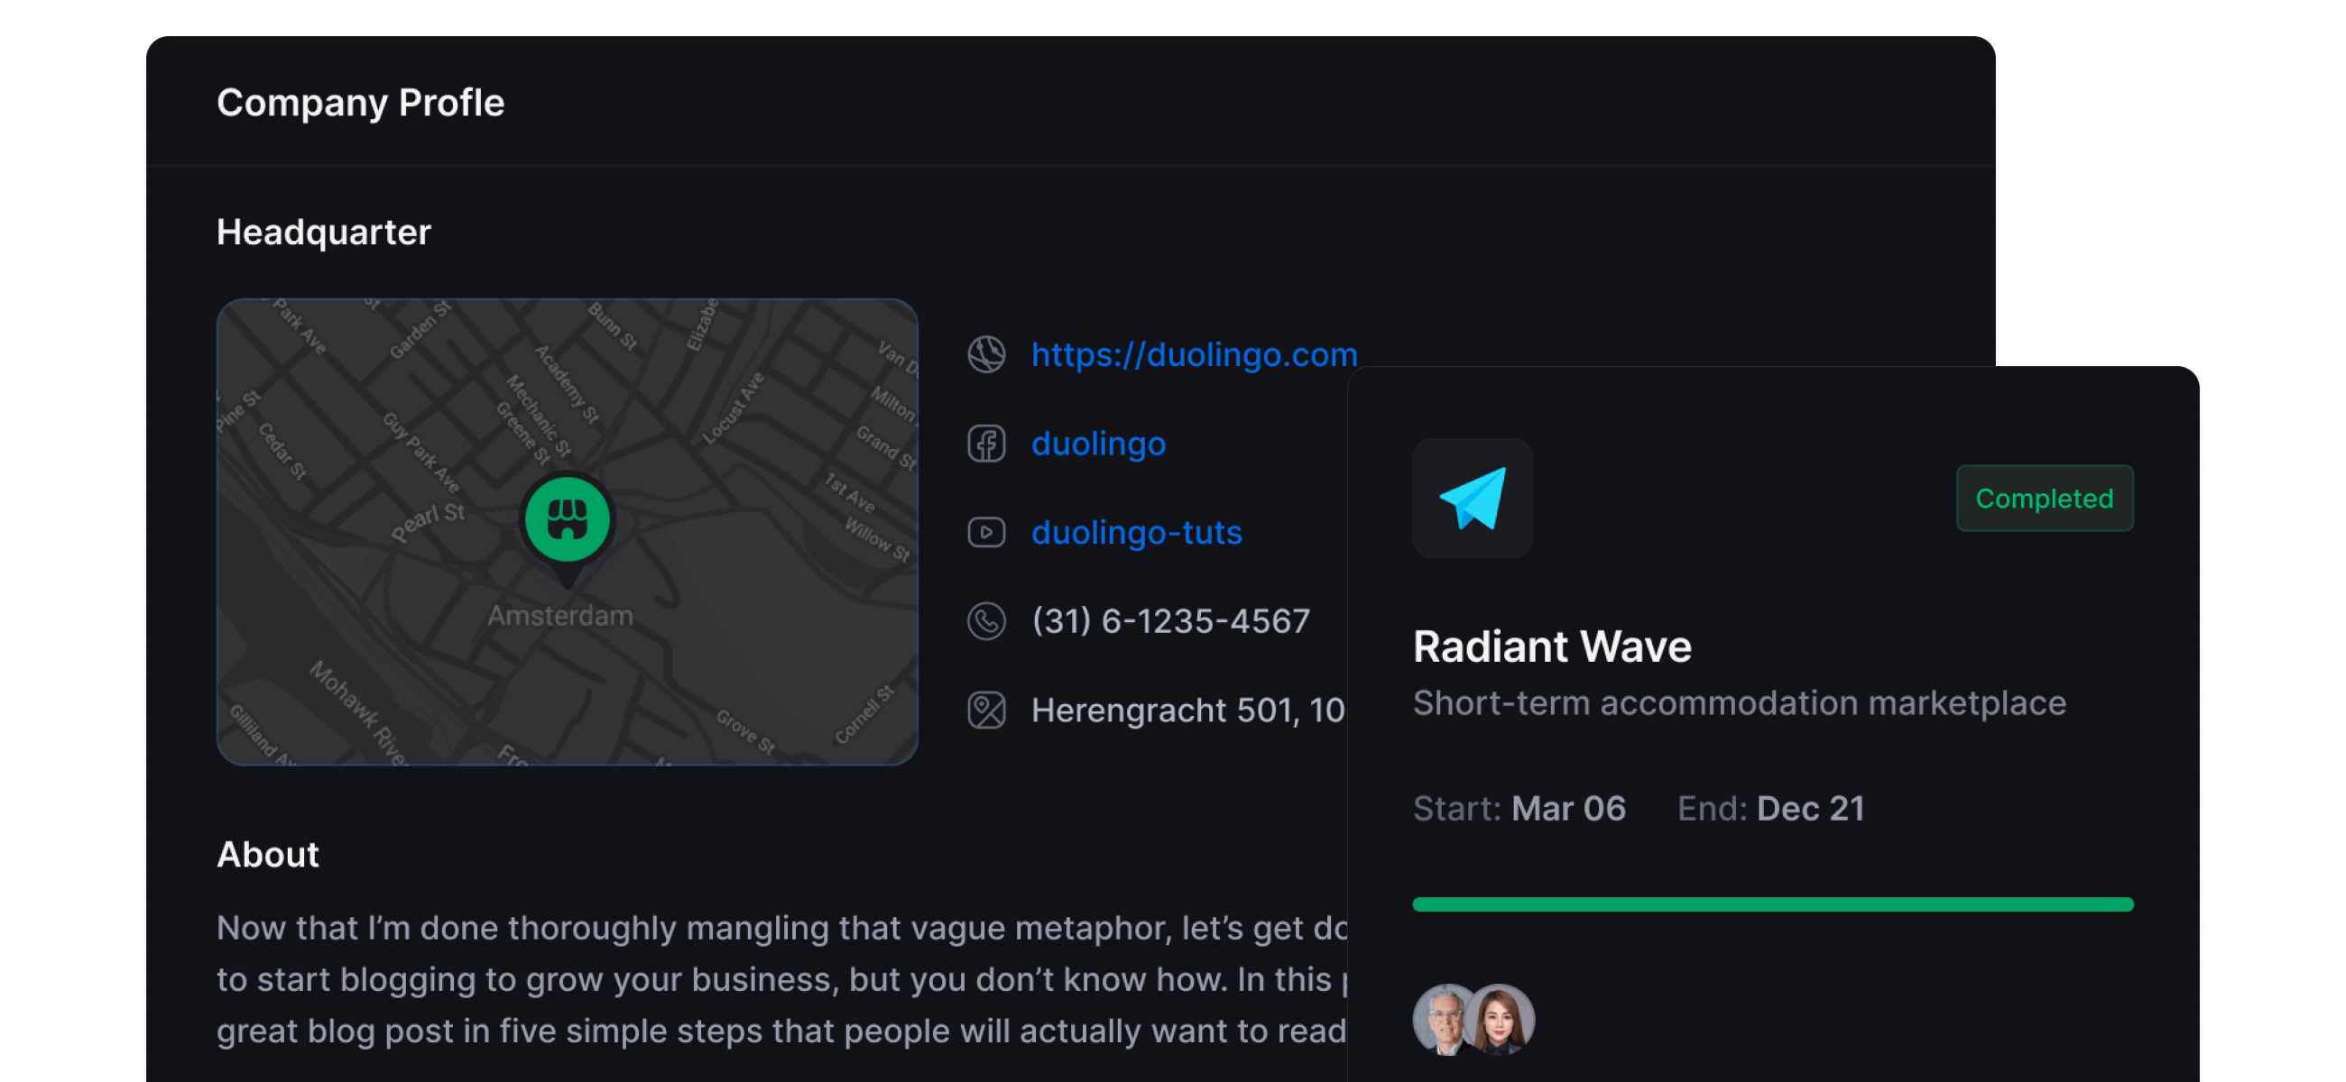
Task: Click the Completed status badge
Action: click(x=2044, y=498)
